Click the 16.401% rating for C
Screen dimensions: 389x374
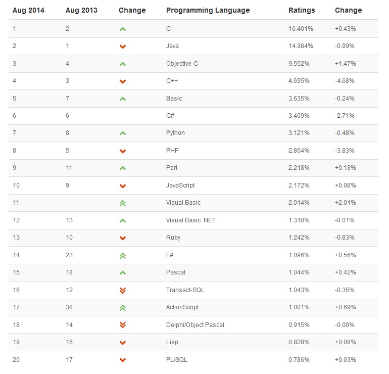[301, 29]
